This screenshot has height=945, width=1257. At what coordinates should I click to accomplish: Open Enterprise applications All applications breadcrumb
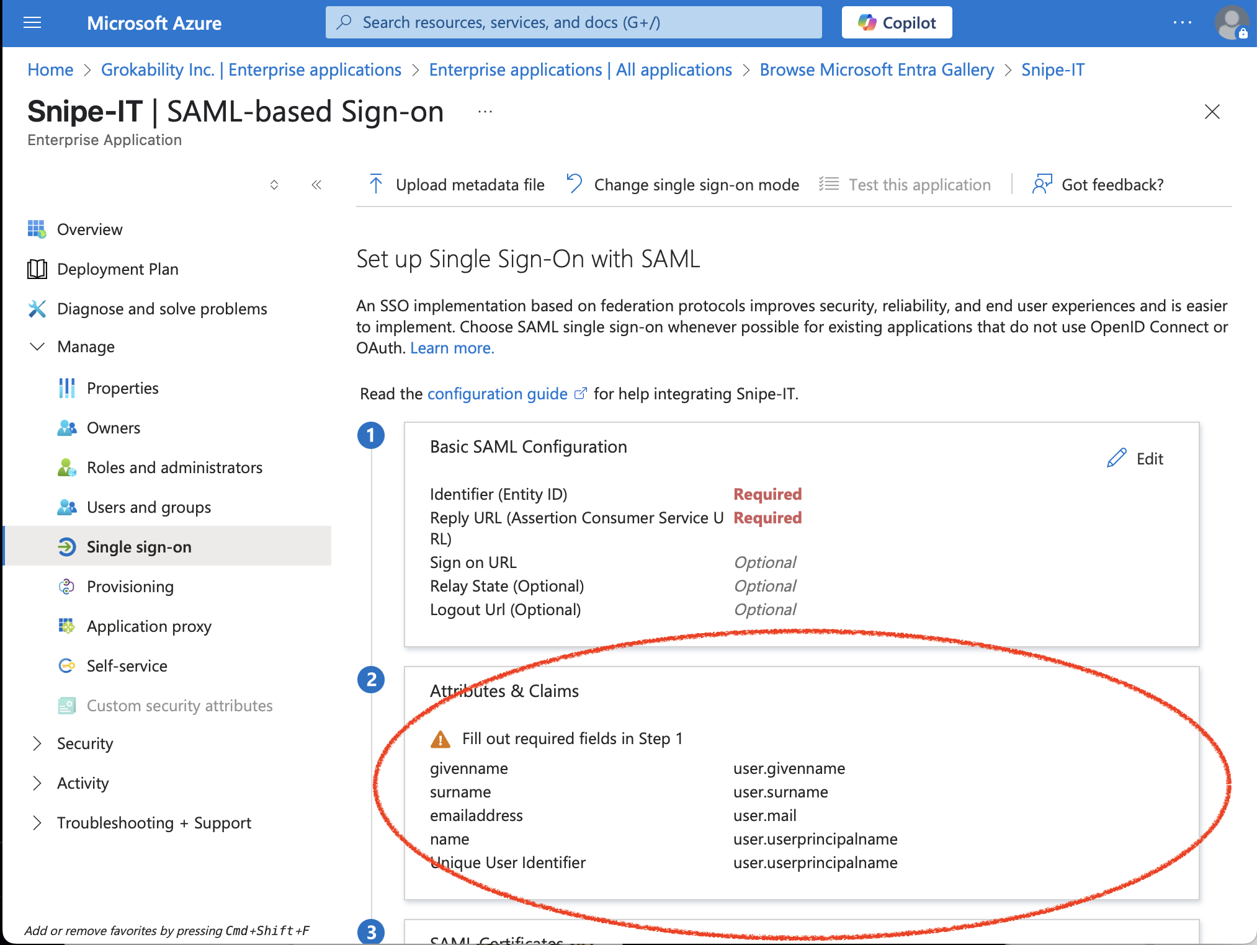point(581,70)
